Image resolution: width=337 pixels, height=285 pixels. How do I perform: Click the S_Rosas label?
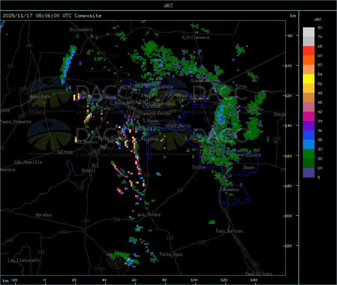[151, 121]
